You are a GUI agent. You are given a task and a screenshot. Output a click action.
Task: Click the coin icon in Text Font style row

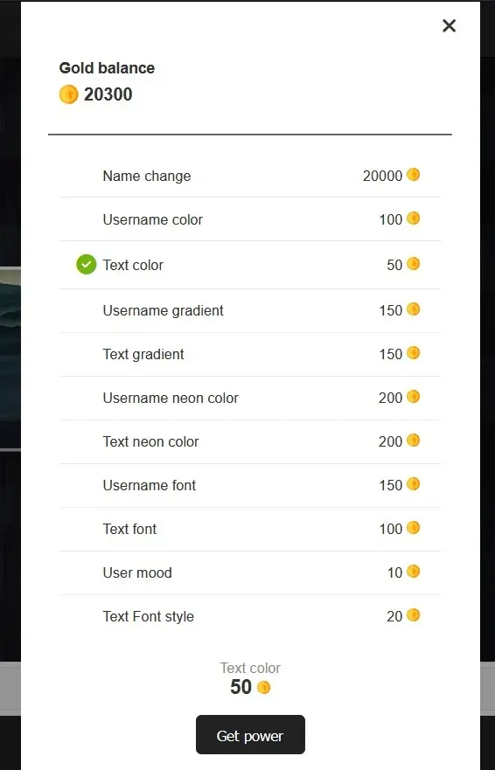click(414, 615)
